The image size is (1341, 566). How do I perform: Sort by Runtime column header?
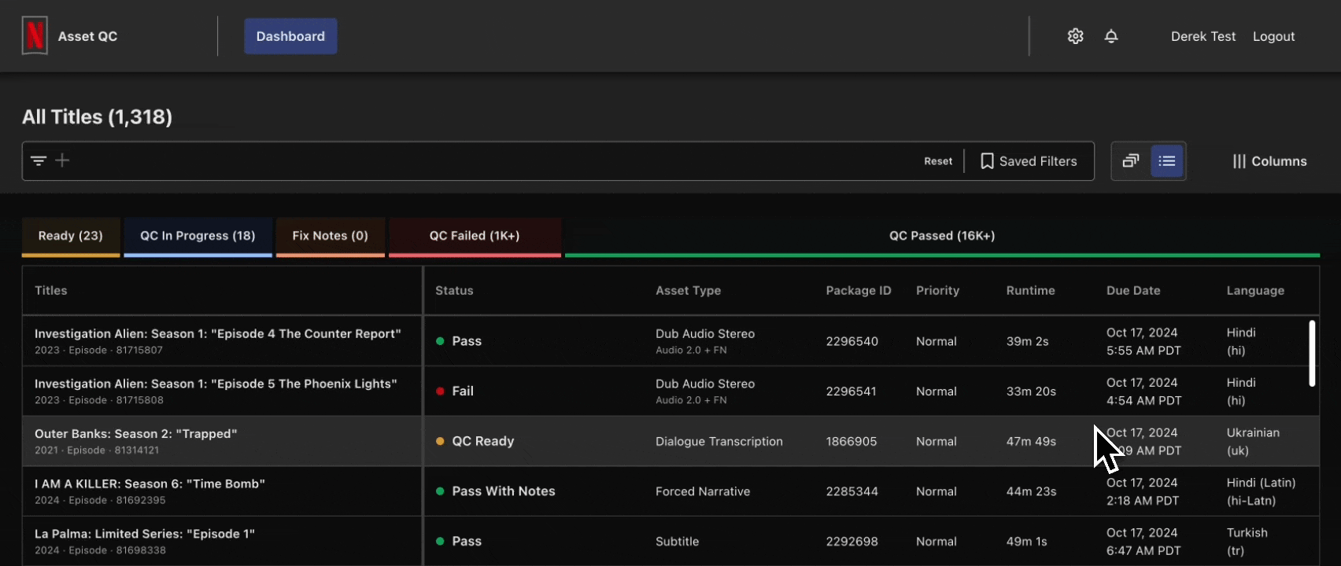(1030, 291)
